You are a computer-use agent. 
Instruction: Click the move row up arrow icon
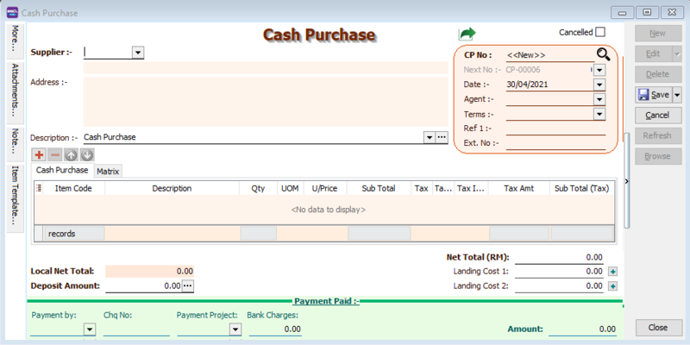point(71,154)
